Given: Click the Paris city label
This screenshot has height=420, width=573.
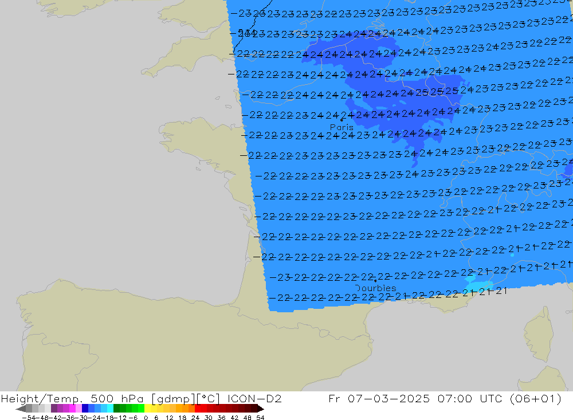Looking at the screenshot, I should point(342,127).
